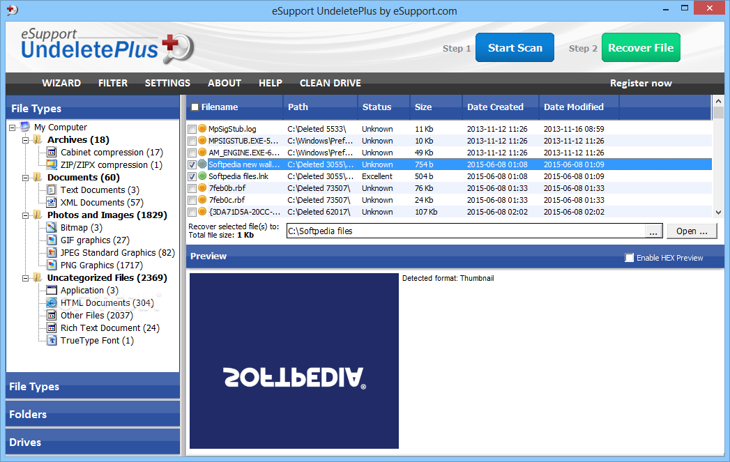Click the Documents folder icon

(38, 177)
